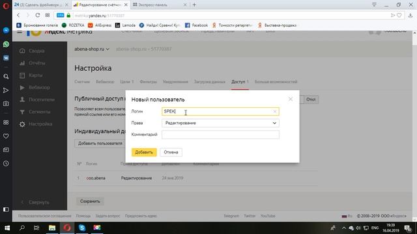Viewport: 417px width, 234px height.
Task: Click Сохранить button
Action: coord(90,201)
